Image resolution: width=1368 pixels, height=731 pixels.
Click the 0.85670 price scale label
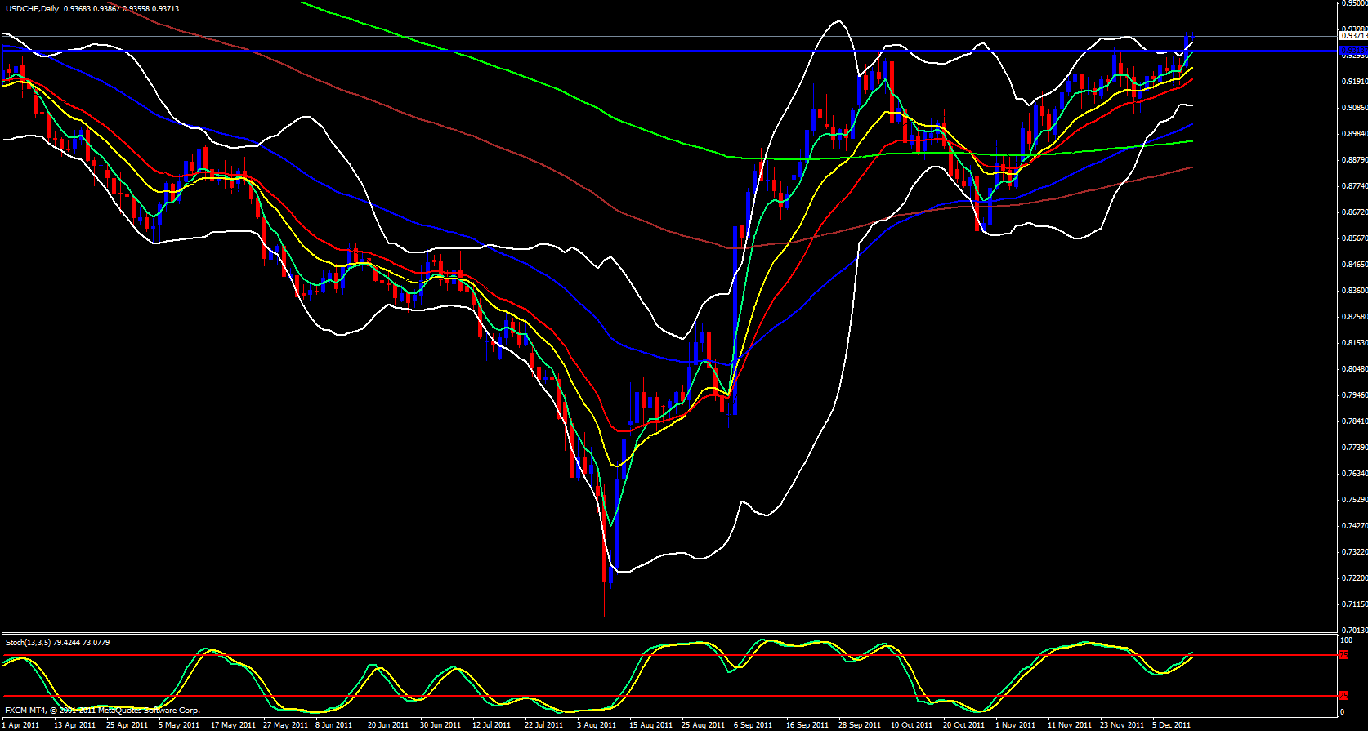pyautogui.click(x=1353, y=238)
